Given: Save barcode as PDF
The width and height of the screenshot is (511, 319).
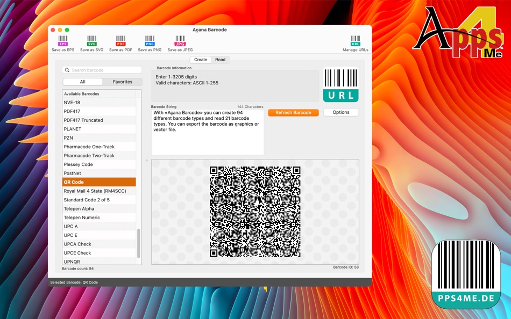Looking at the screenshot, I should click(120, 44).
